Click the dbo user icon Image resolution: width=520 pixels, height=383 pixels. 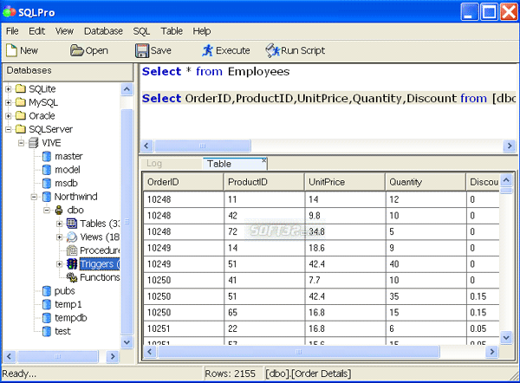click(59, 210)
